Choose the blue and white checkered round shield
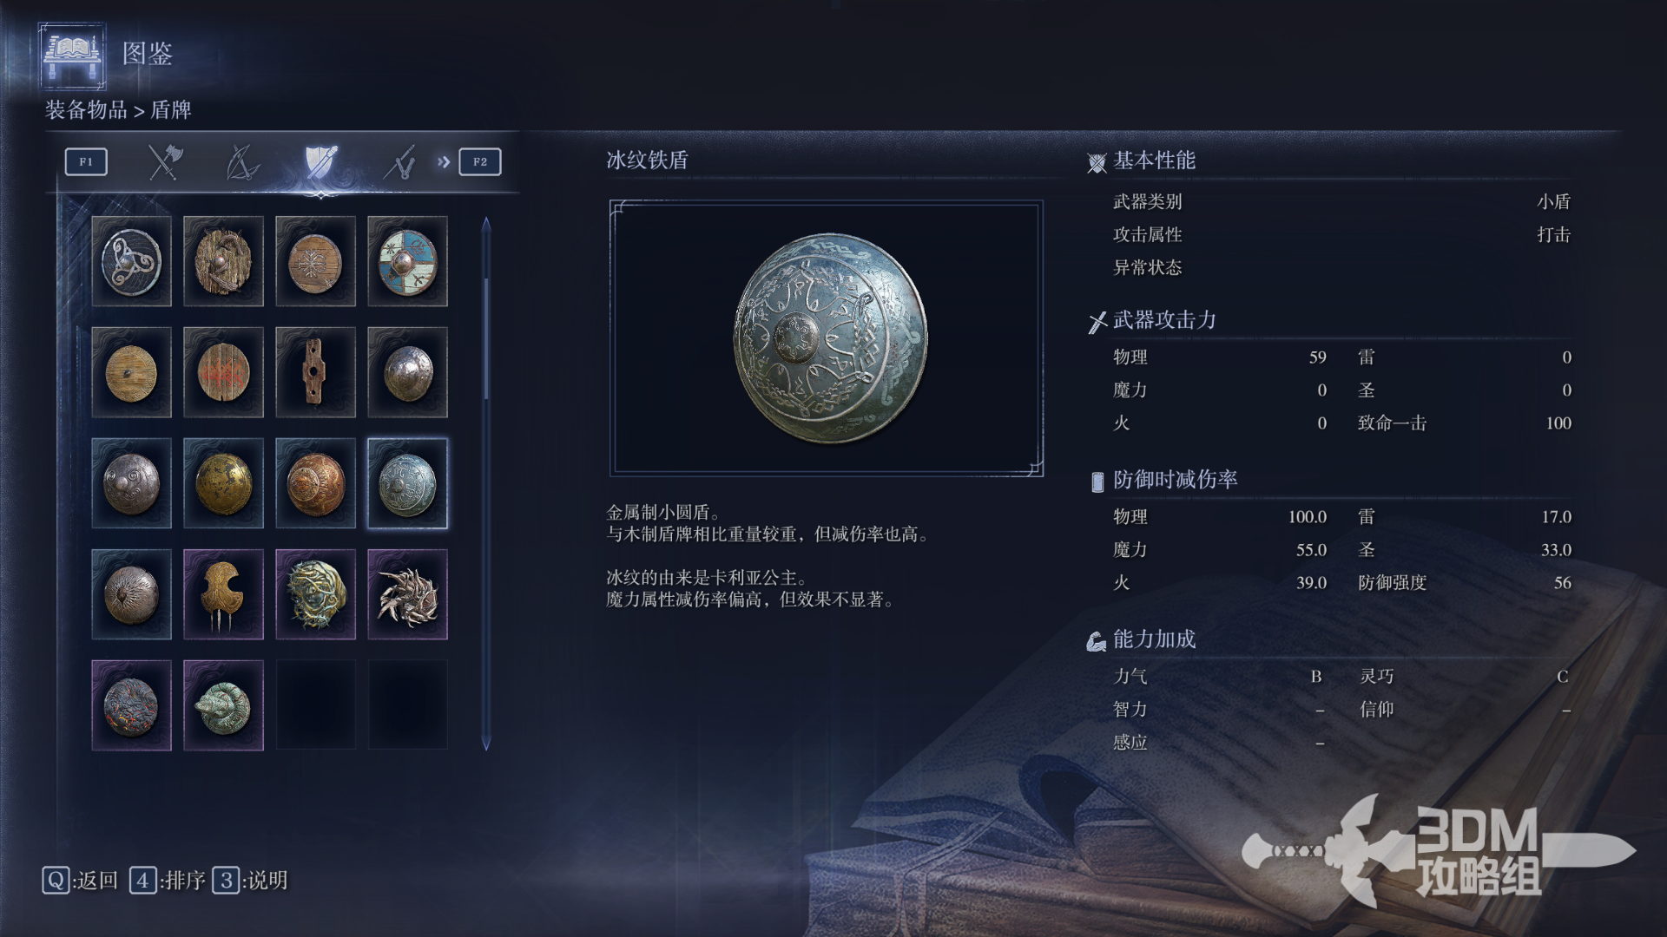1667x937 pixels. (x=407, y=261)
